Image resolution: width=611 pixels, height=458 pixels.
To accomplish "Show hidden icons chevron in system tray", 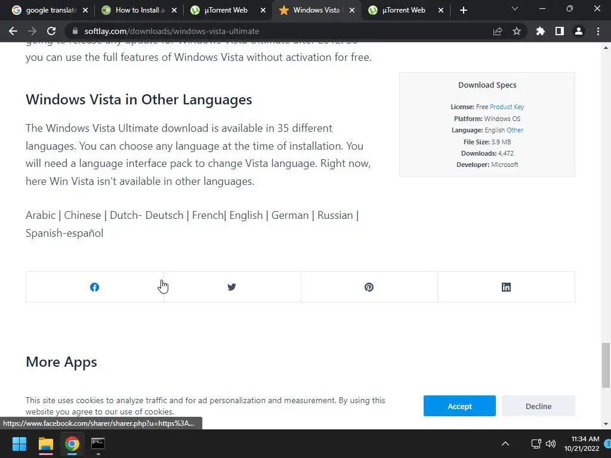I will click(505, 444).
